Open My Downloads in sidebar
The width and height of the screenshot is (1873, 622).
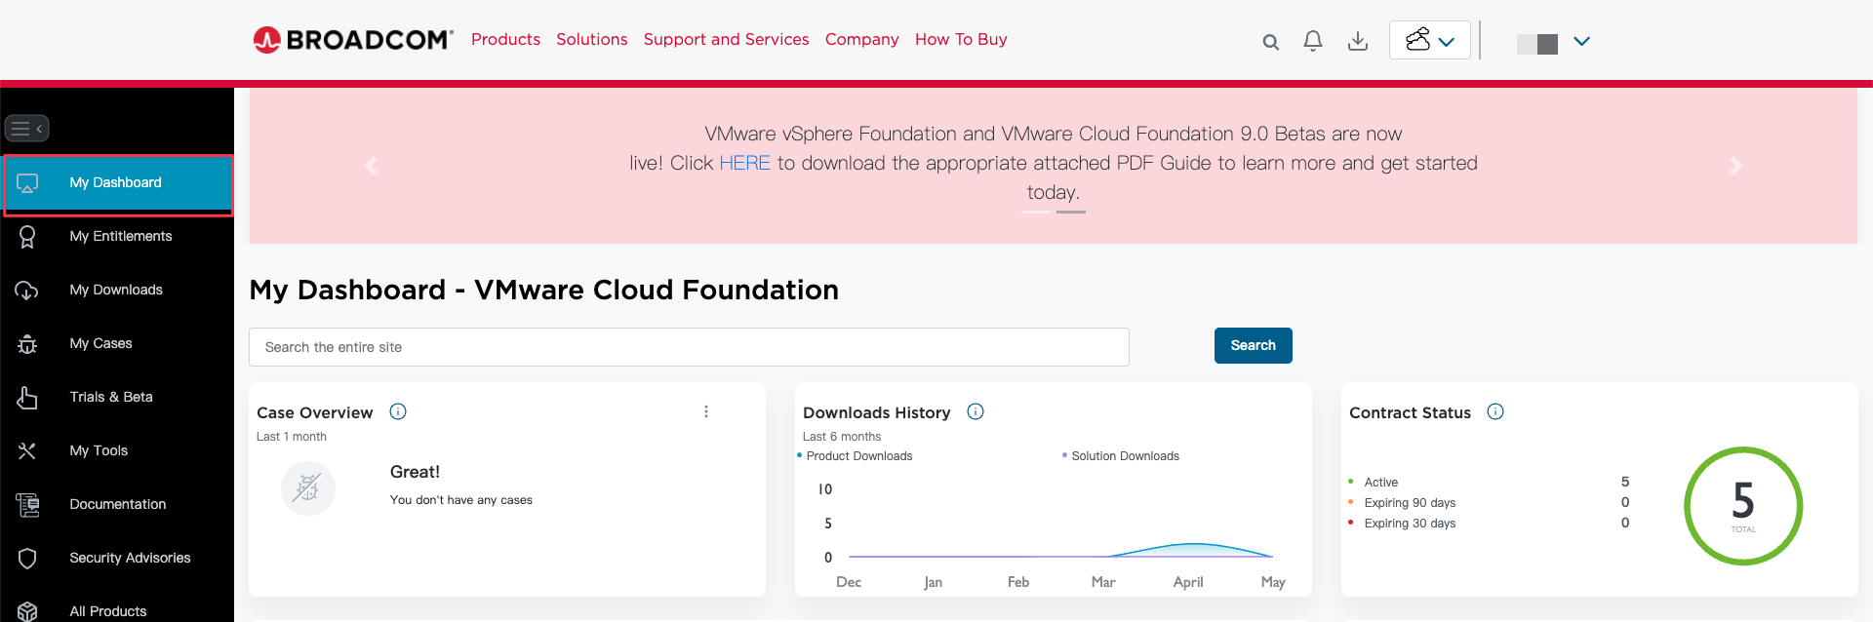pyautogui.click(x=117, y=291)
